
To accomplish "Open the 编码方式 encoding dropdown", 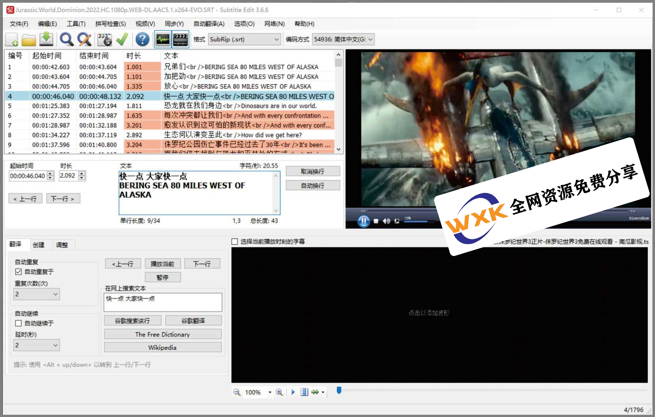I will tap(343, 39).
